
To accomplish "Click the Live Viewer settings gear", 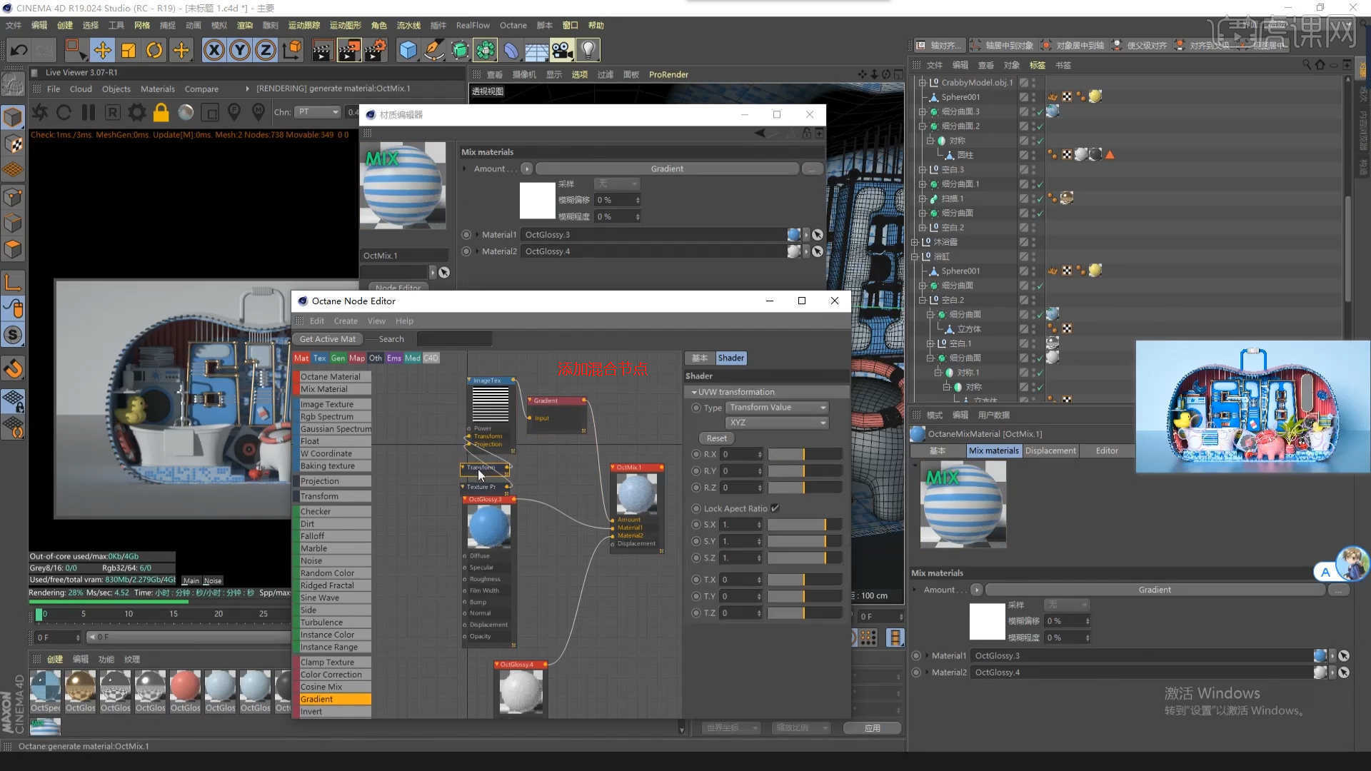I will (136, 112).
